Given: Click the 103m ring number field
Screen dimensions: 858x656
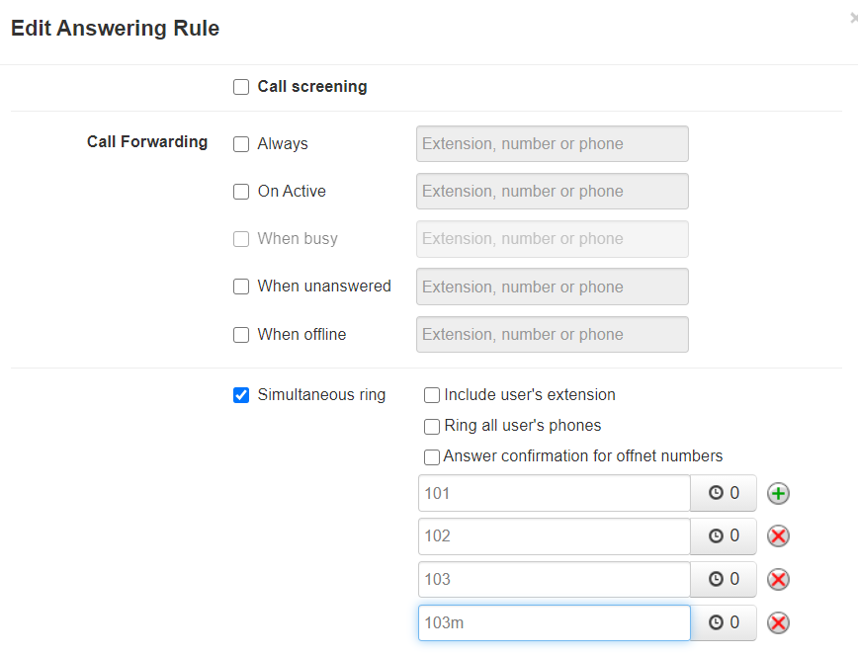Looking at the screenshot, I should point(554,622).
